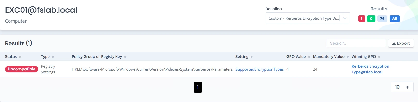Open SupportedEncryptionTypes setting link
Image resolution: width=418 pixels, height=102 pixels.
259,69
